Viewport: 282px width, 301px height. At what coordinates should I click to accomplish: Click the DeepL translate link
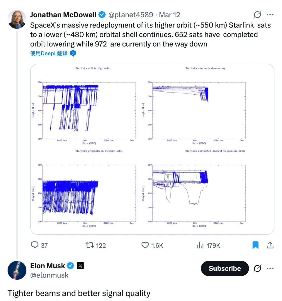pos(49,54)
